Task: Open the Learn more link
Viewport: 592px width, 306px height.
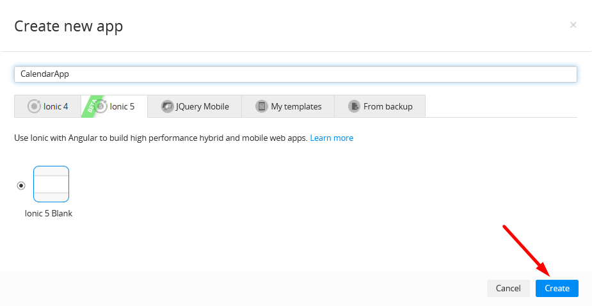Action: click(x=332, y=138)
